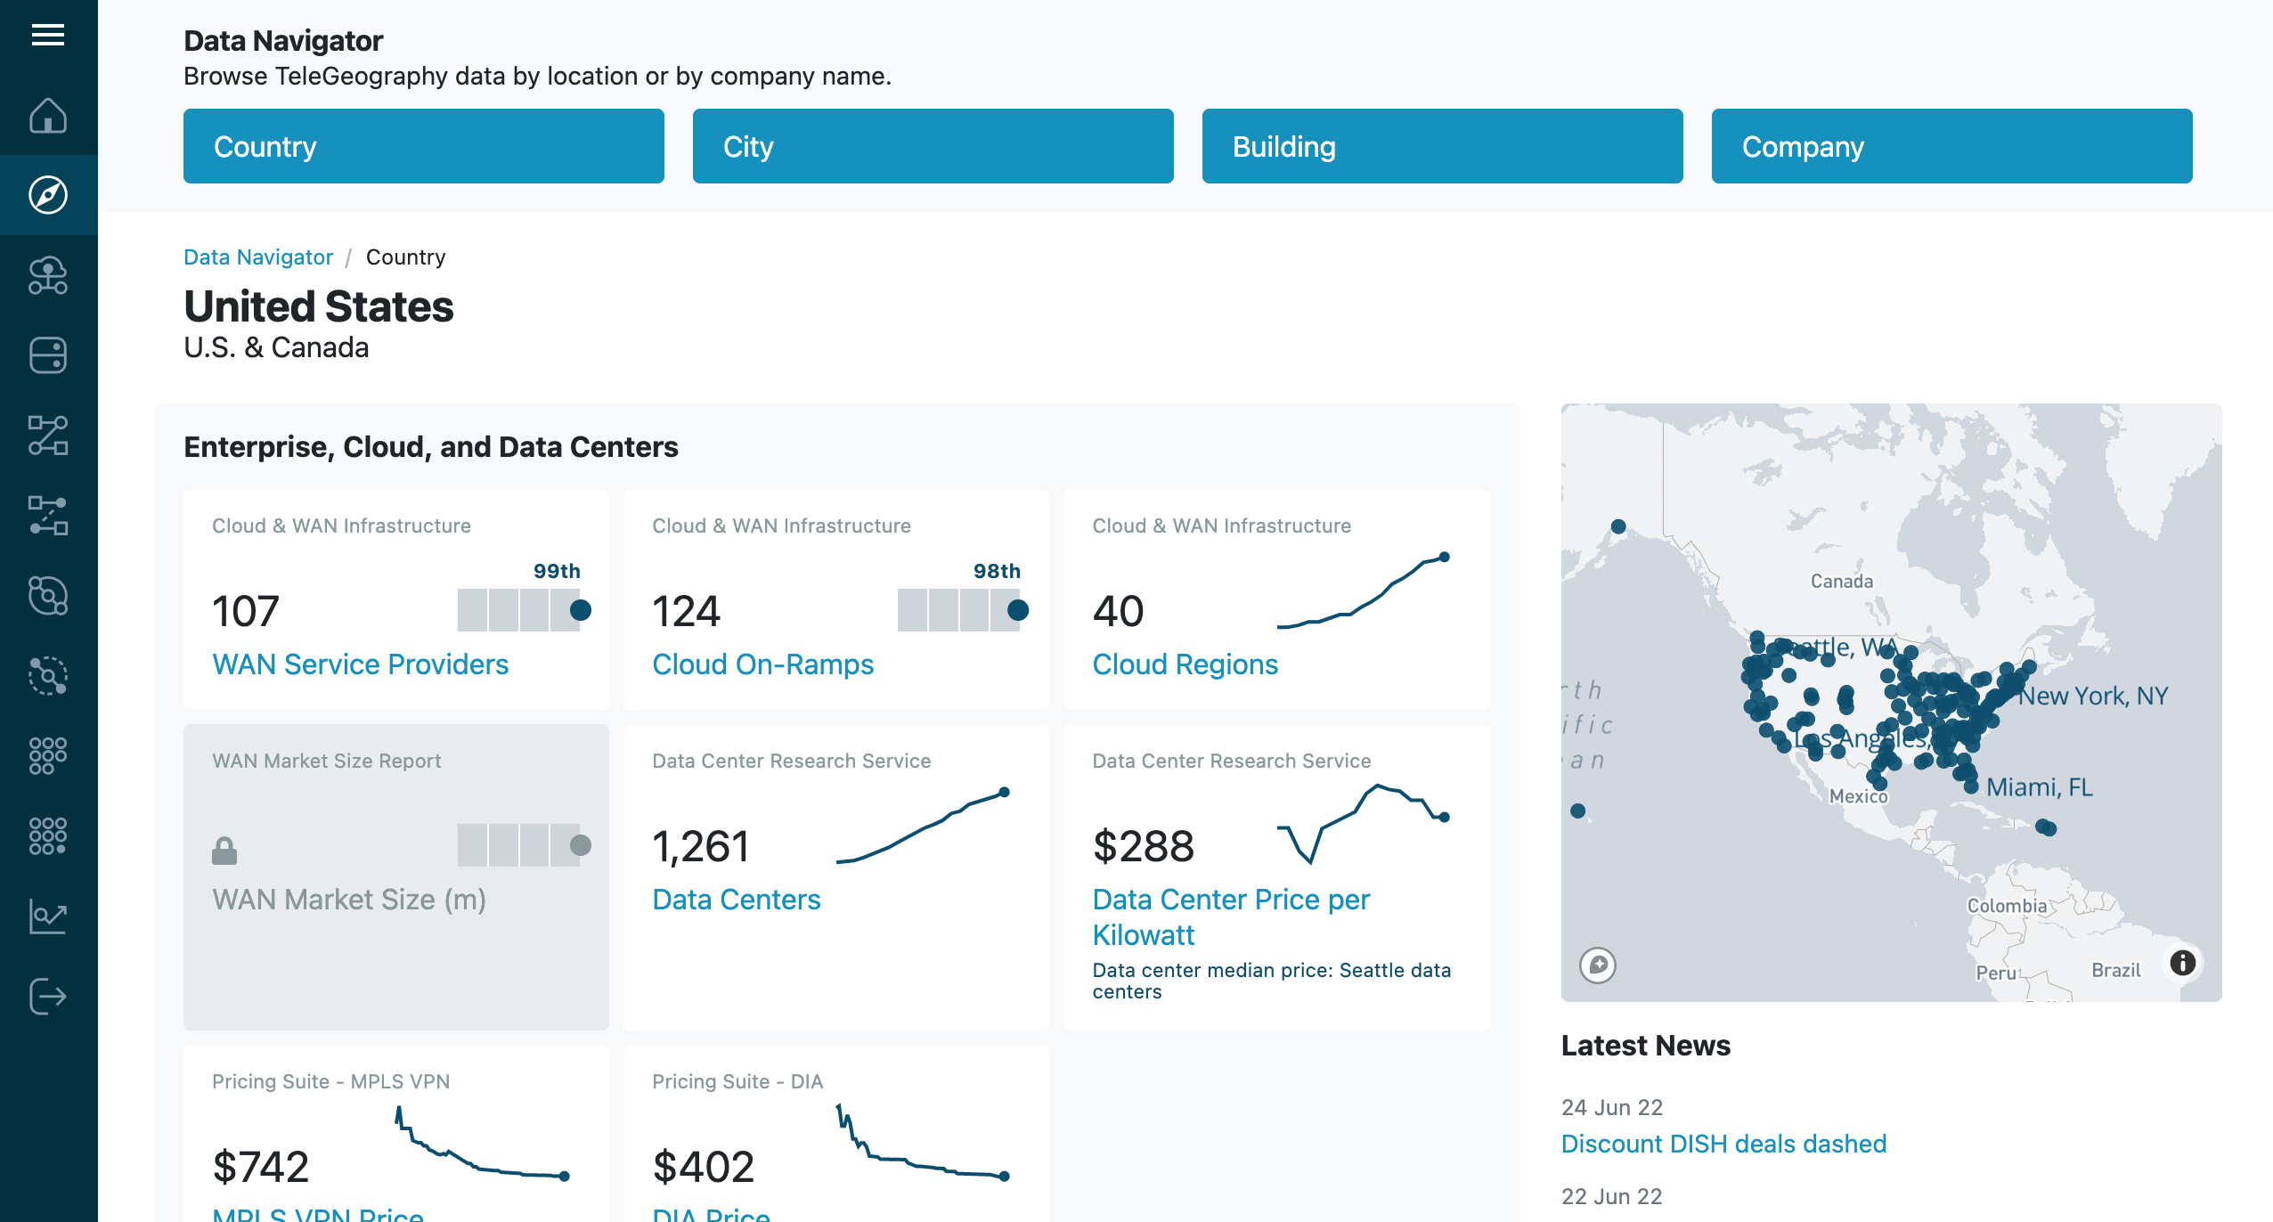Open the Home page from the sidebar
This screenshot has width=2273, height=1222.
[x=49, y=116]
